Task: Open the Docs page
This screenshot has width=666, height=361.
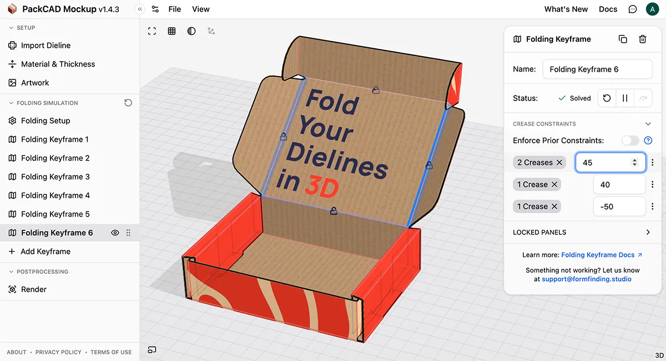Action: click(608, 9)
